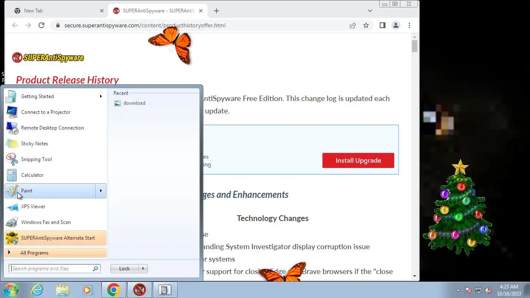
Task: Click the projector icon
Action: (12, 112)
